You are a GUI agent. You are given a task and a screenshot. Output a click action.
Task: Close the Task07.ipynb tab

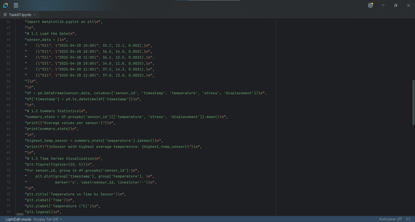(35, 15)
